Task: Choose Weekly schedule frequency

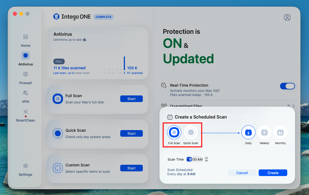Action: (x=264, y=132)
